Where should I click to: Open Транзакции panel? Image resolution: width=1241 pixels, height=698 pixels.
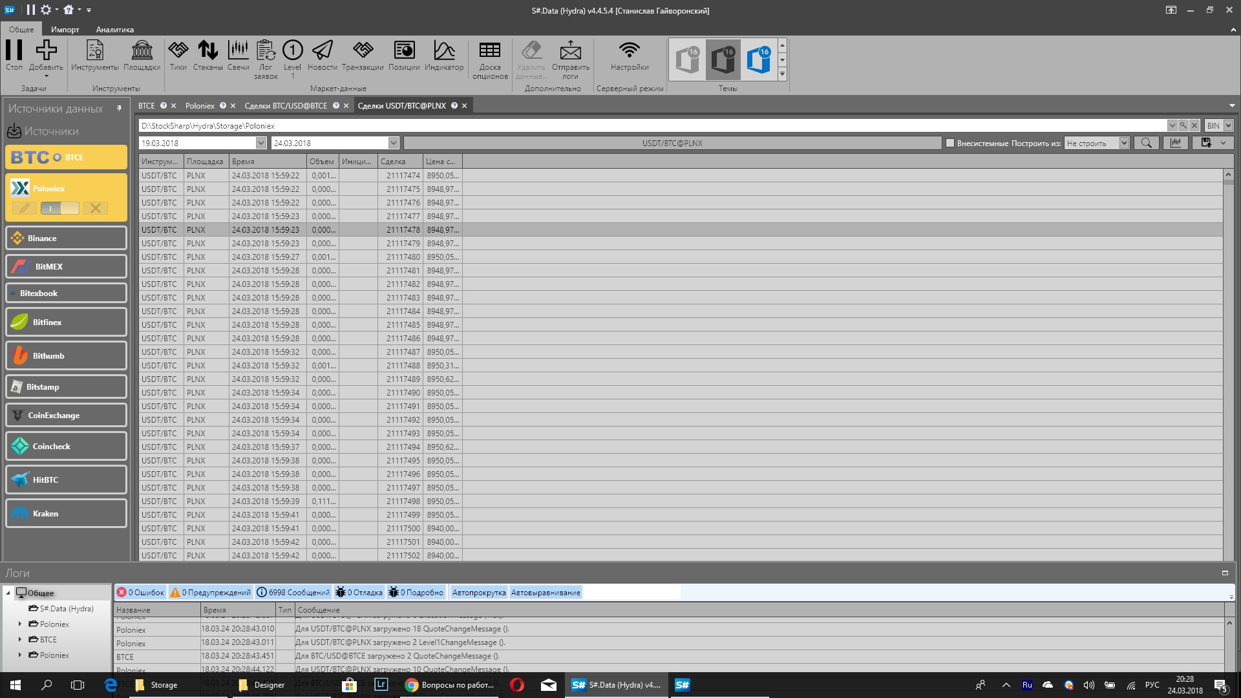coord(363,56)
